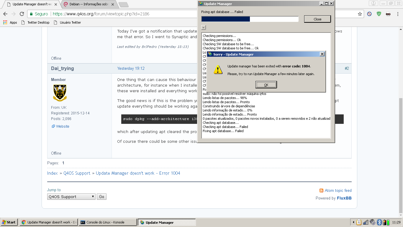Click 'Construindo árvore de dependências' log line

click(229, 106)
